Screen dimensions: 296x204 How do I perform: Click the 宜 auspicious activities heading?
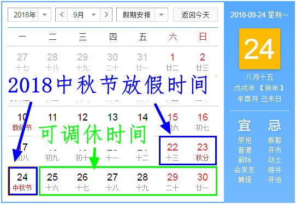pyautogui.click(x=245, y=125)
